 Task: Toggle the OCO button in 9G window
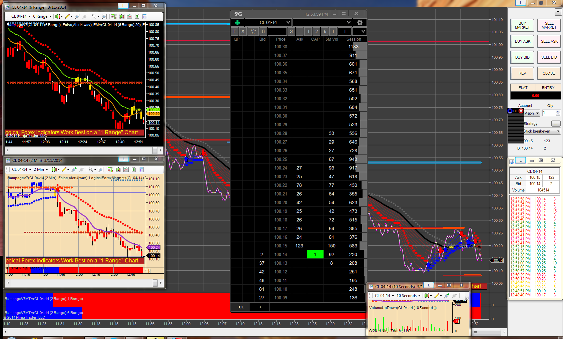tap(253, 31)
